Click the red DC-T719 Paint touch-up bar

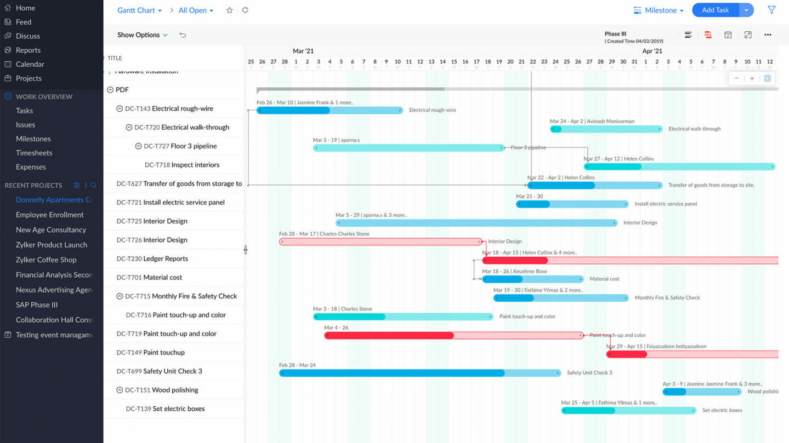[x=454, y=336]
